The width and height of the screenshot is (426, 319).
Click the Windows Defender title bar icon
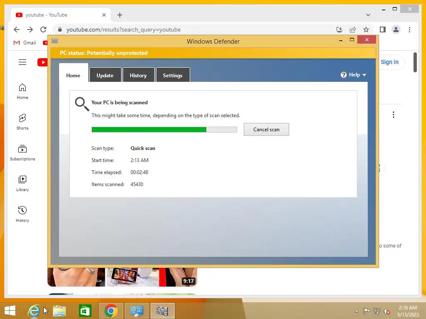click(54, 41)
